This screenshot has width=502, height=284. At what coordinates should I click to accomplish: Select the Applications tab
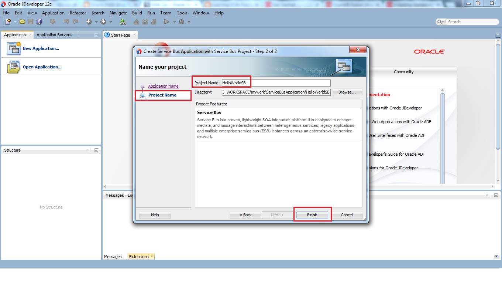[15, 35]
